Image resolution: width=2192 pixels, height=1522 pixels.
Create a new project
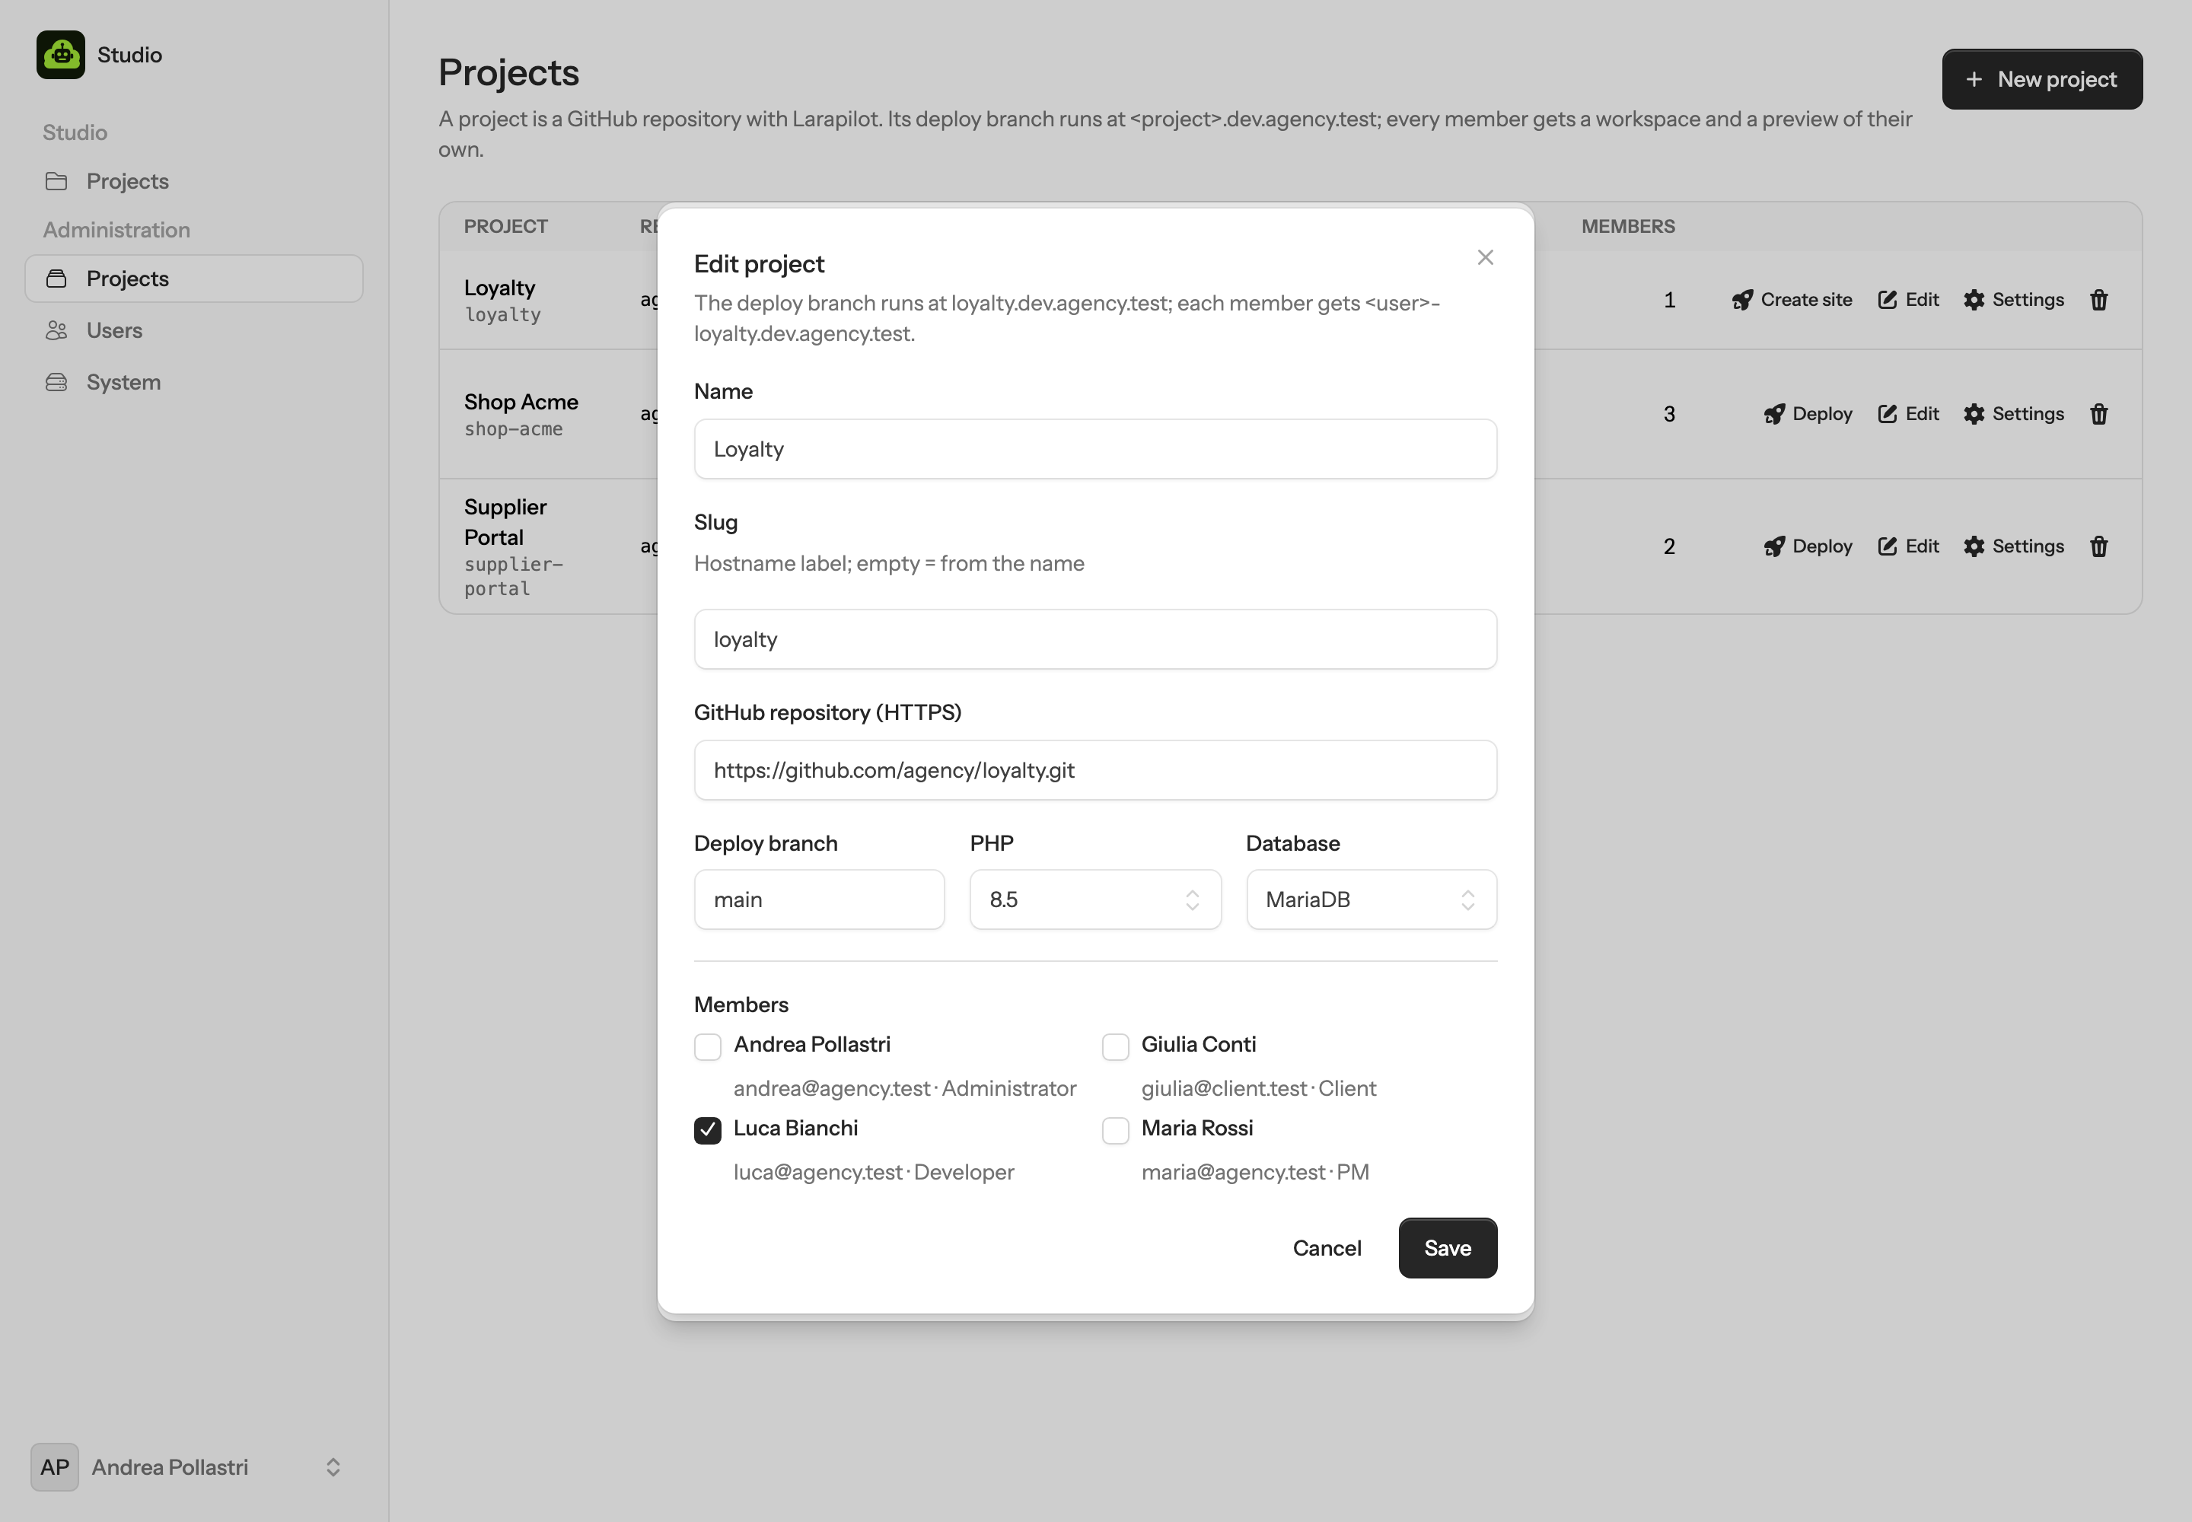(2042, 79)
